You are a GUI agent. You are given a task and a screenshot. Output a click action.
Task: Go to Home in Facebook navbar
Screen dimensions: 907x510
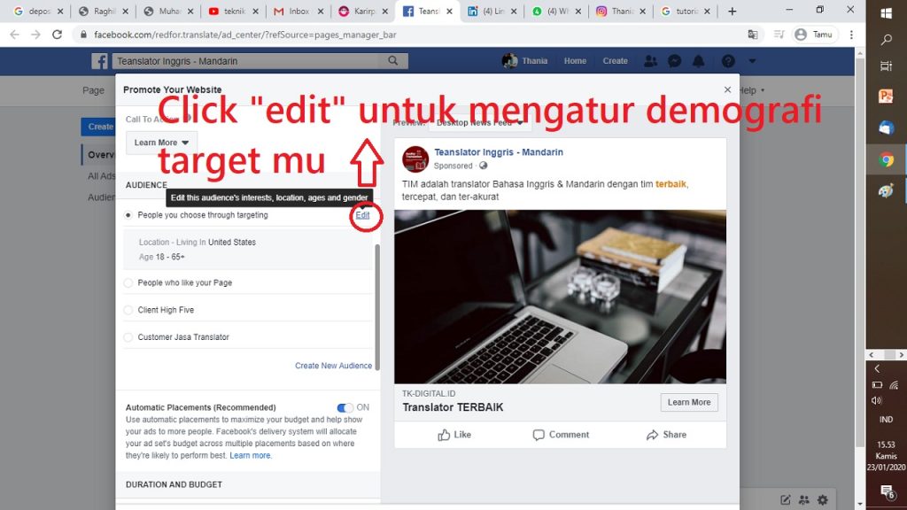coord(575,61)
